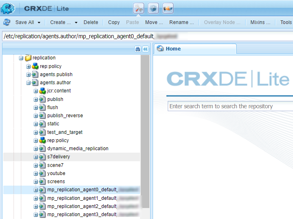Select the mp_replication_agent3_default tree row
The image size is (293, 219).
71,215
